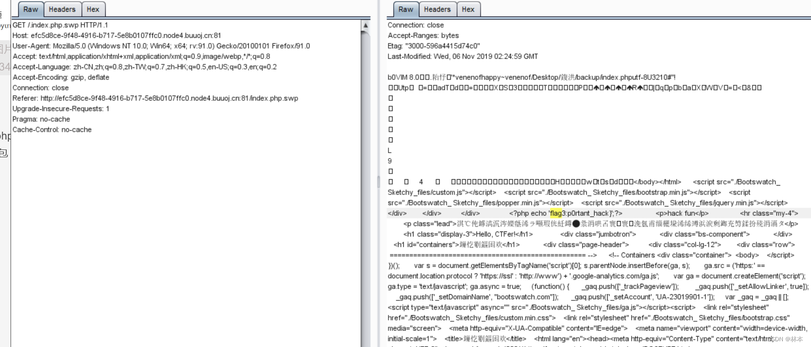Screen dimensions: 811x347
Task: Click the '<div class="page-header">' tag text
Action: pos(586,245)
